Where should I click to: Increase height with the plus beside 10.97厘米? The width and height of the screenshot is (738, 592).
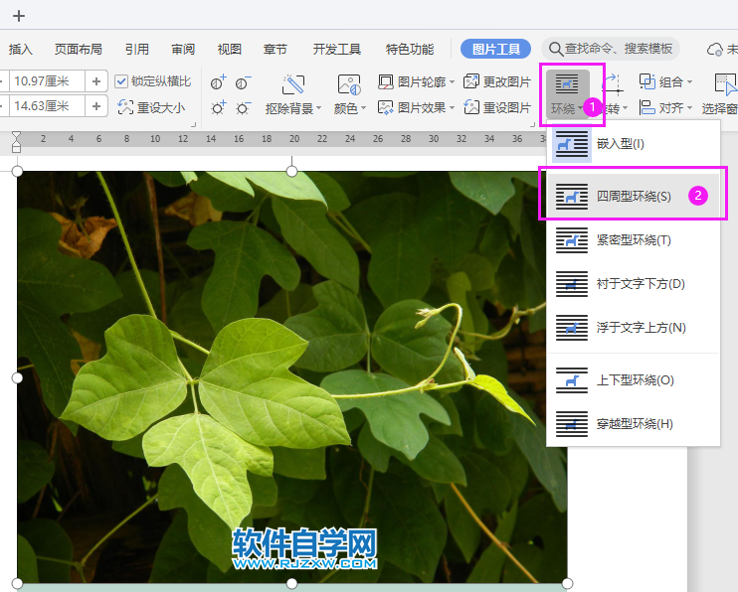click(96, 81)
